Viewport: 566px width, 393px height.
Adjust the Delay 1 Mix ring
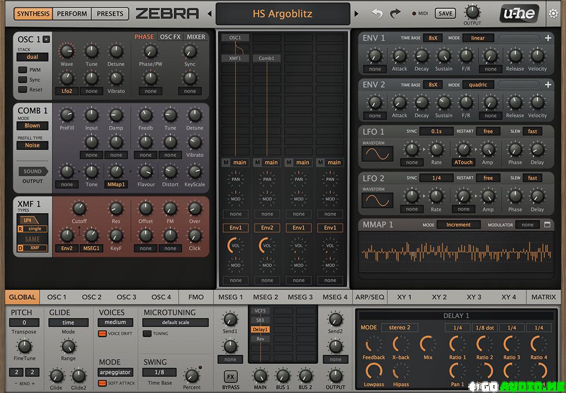click(428, 344)
